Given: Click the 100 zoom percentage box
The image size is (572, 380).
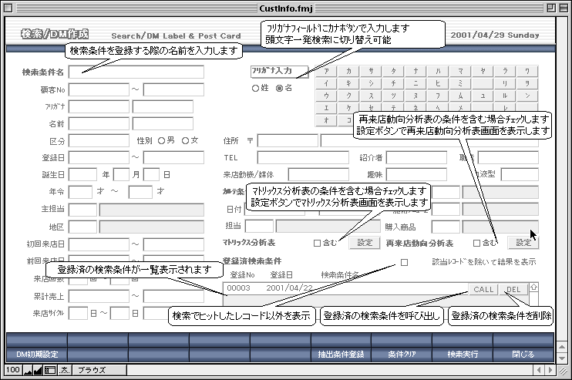Looking at the screenshot, I should click(13, 370).
